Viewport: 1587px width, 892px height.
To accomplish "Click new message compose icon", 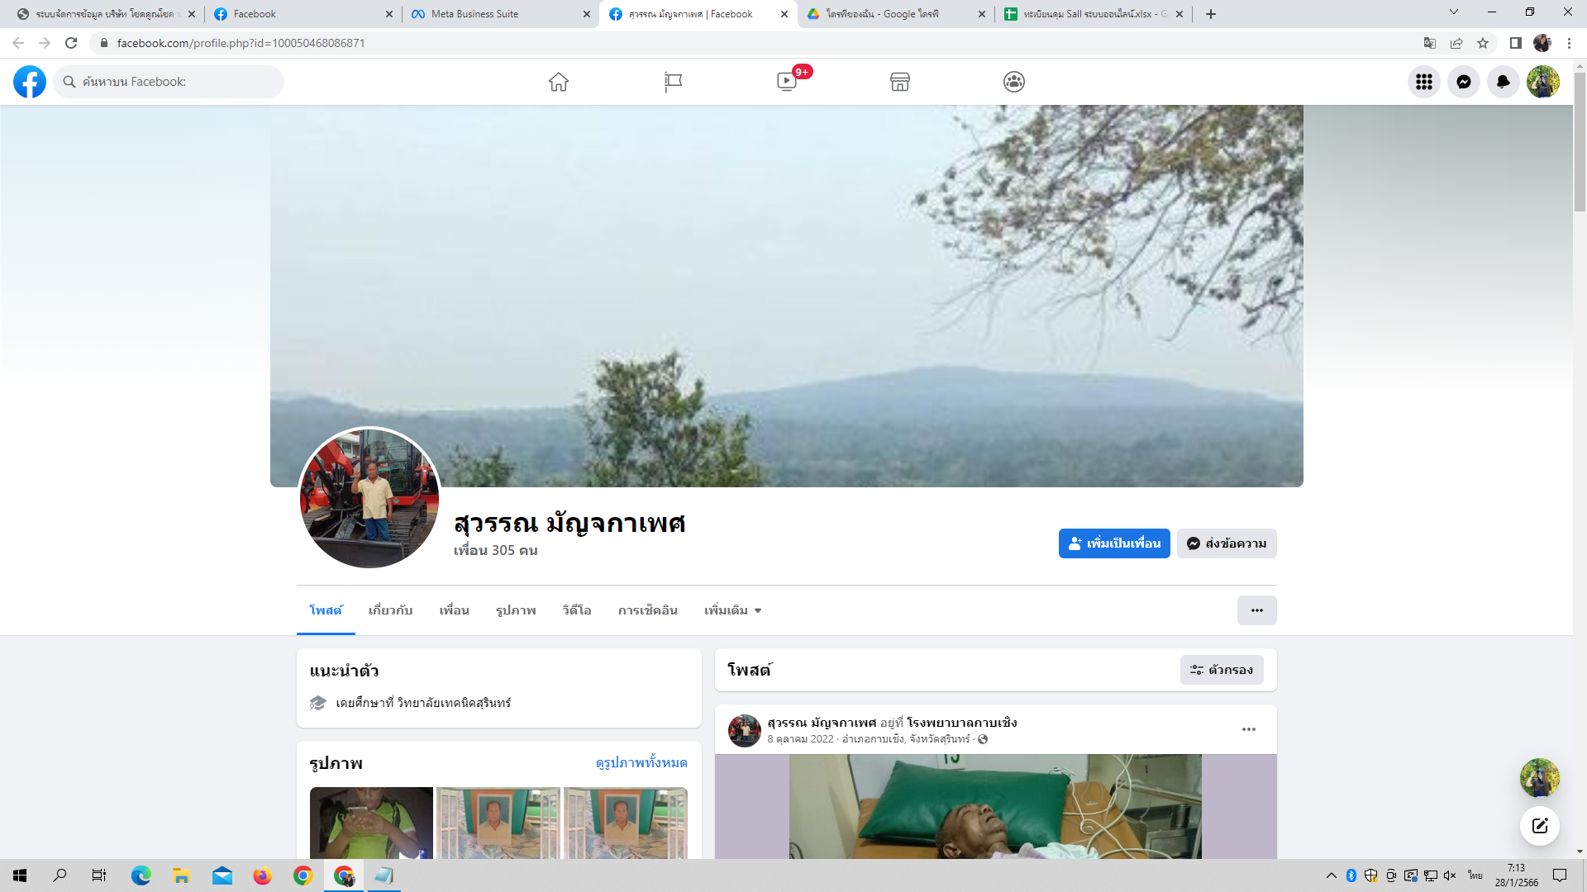I will point(1540,826).
